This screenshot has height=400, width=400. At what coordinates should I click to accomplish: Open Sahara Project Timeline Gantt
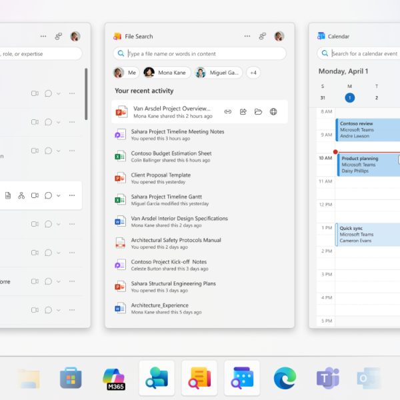199,199
